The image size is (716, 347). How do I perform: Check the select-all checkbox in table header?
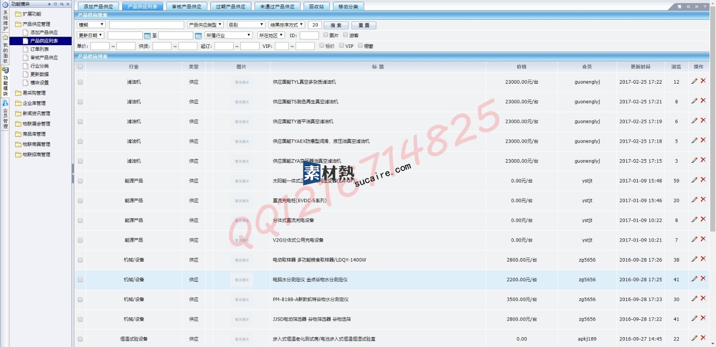[80, 67]
